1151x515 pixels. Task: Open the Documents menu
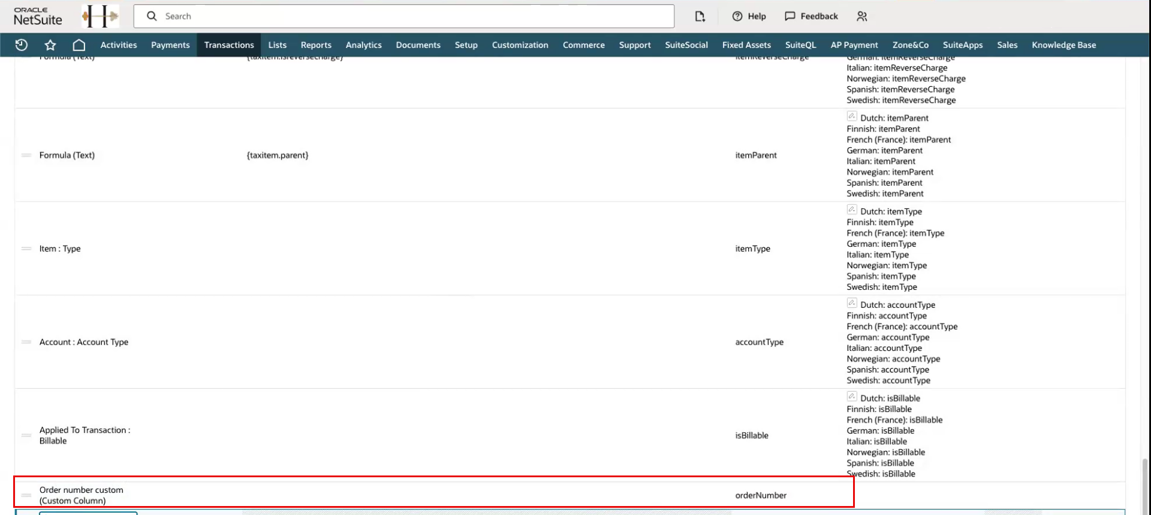[418, 45]
